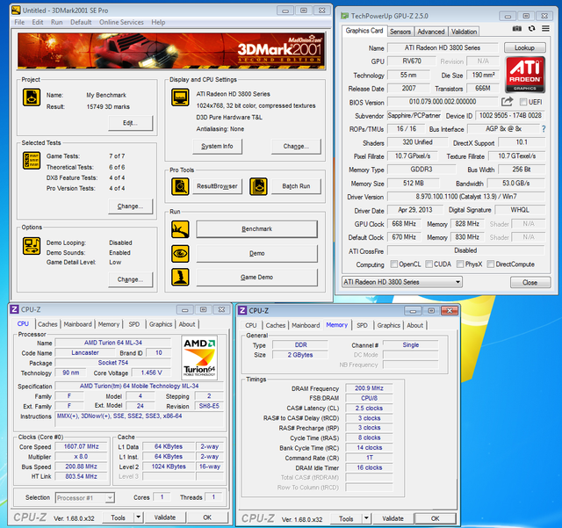The image size is (562, 528).
Task: Open About tab in left CPU-Z
Action: 187,324
